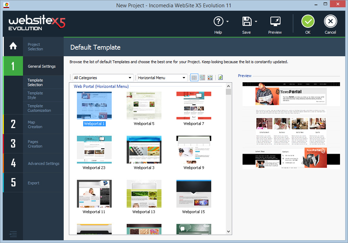Enable the medium thumbnail view mode

(x=202, y=77)
